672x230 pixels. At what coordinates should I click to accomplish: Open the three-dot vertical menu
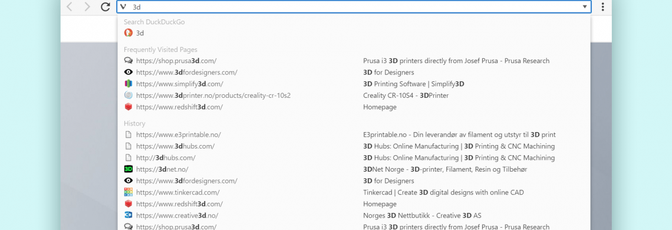click(x=602, y=6)
